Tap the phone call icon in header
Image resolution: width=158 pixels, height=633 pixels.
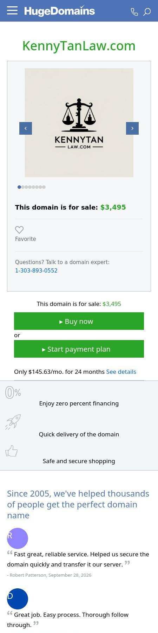point(134,12)
